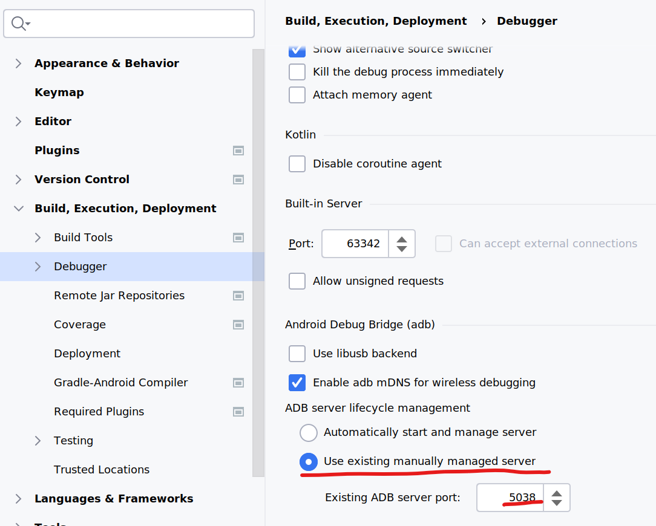The height and width of the screenshot is (526, 656).
Task: Check the Disable coroutine agent box
Action: tap(297, 164)
